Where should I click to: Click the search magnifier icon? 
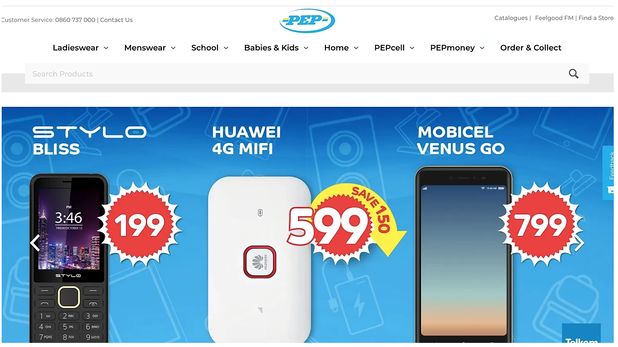coord(573,74)
